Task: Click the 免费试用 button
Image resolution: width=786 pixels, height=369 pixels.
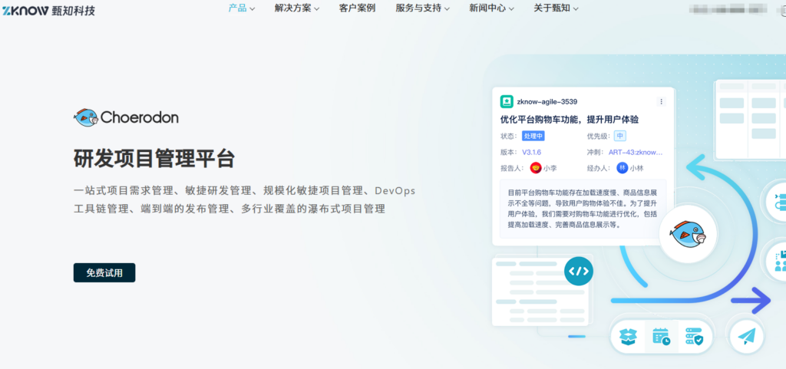Action: point(104,273)
